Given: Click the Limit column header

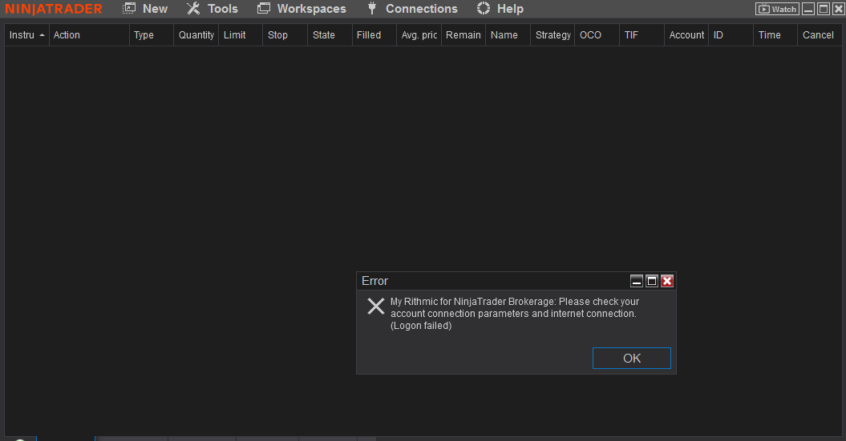Looking at the screenshot, I should 240,35.
